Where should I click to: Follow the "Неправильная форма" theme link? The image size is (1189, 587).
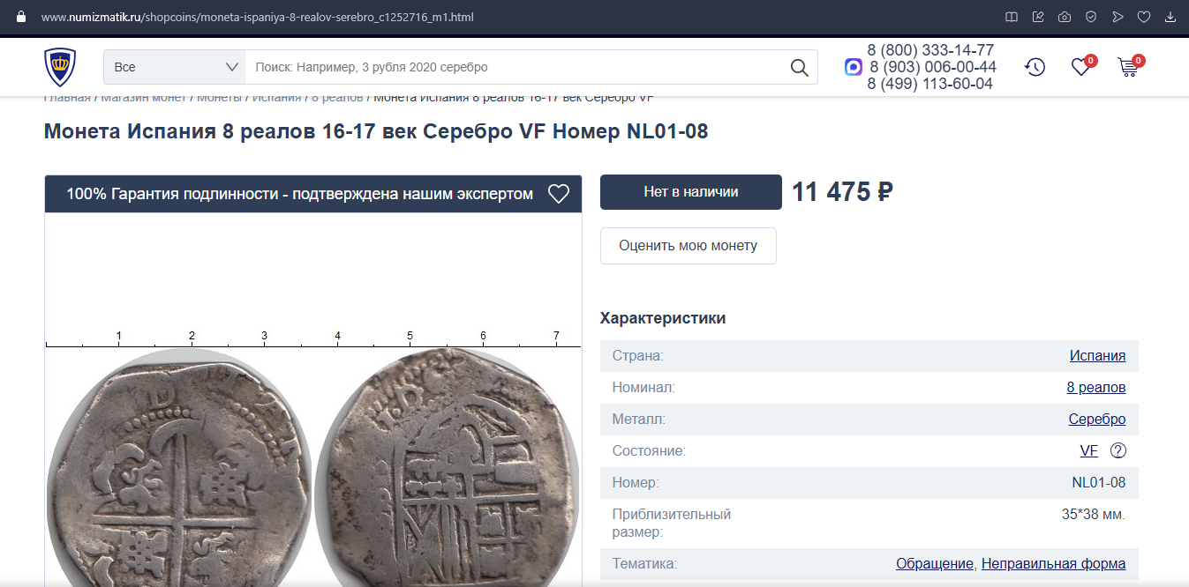[x=1053, y=564]
